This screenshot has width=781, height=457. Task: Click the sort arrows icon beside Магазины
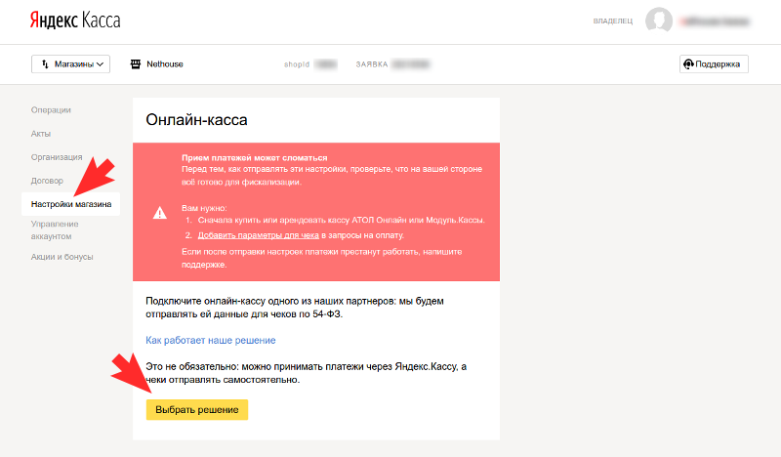click(x=45, y=64)
